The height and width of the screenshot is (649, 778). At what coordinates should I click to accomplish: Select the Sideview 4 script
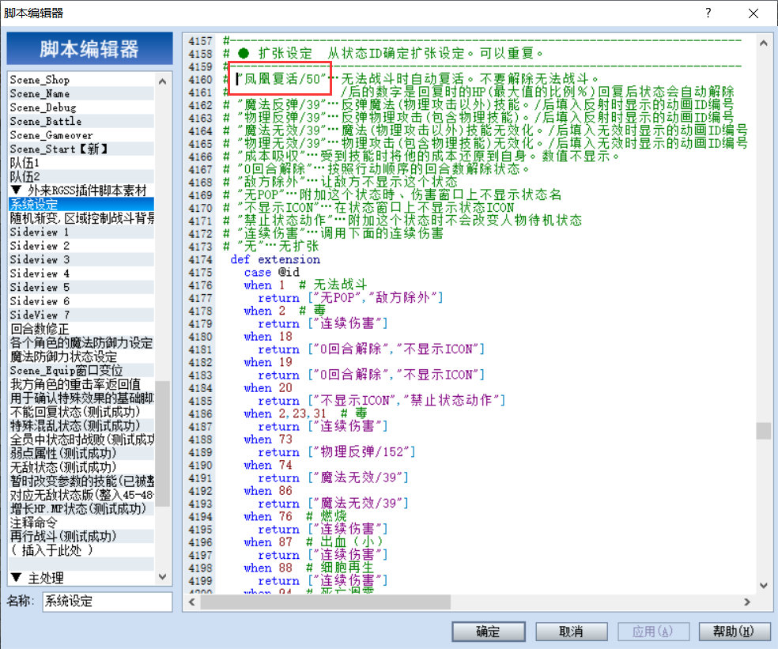coord(81,274)
